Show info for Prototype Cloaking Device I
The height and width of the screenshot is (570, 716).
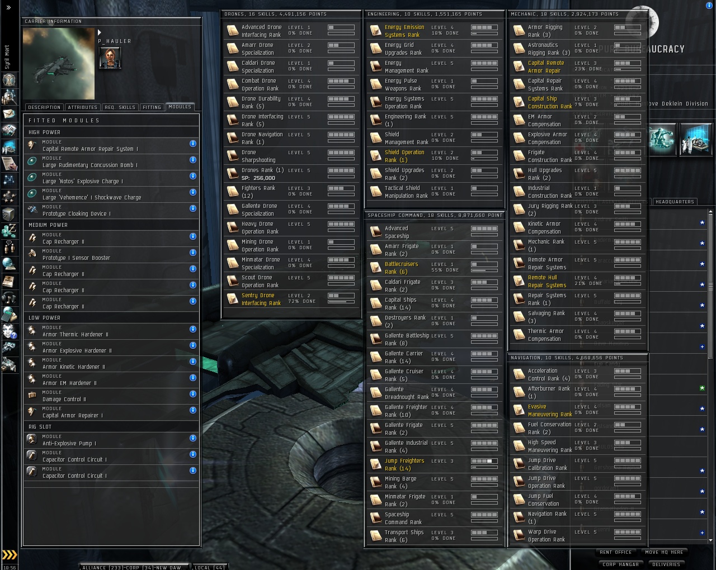pos(193,208)
